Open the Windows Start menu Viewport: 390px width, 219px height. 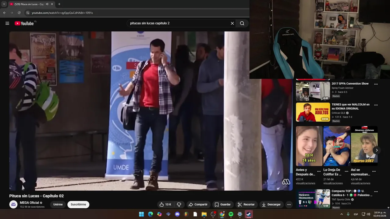click(x=141, y=214)
